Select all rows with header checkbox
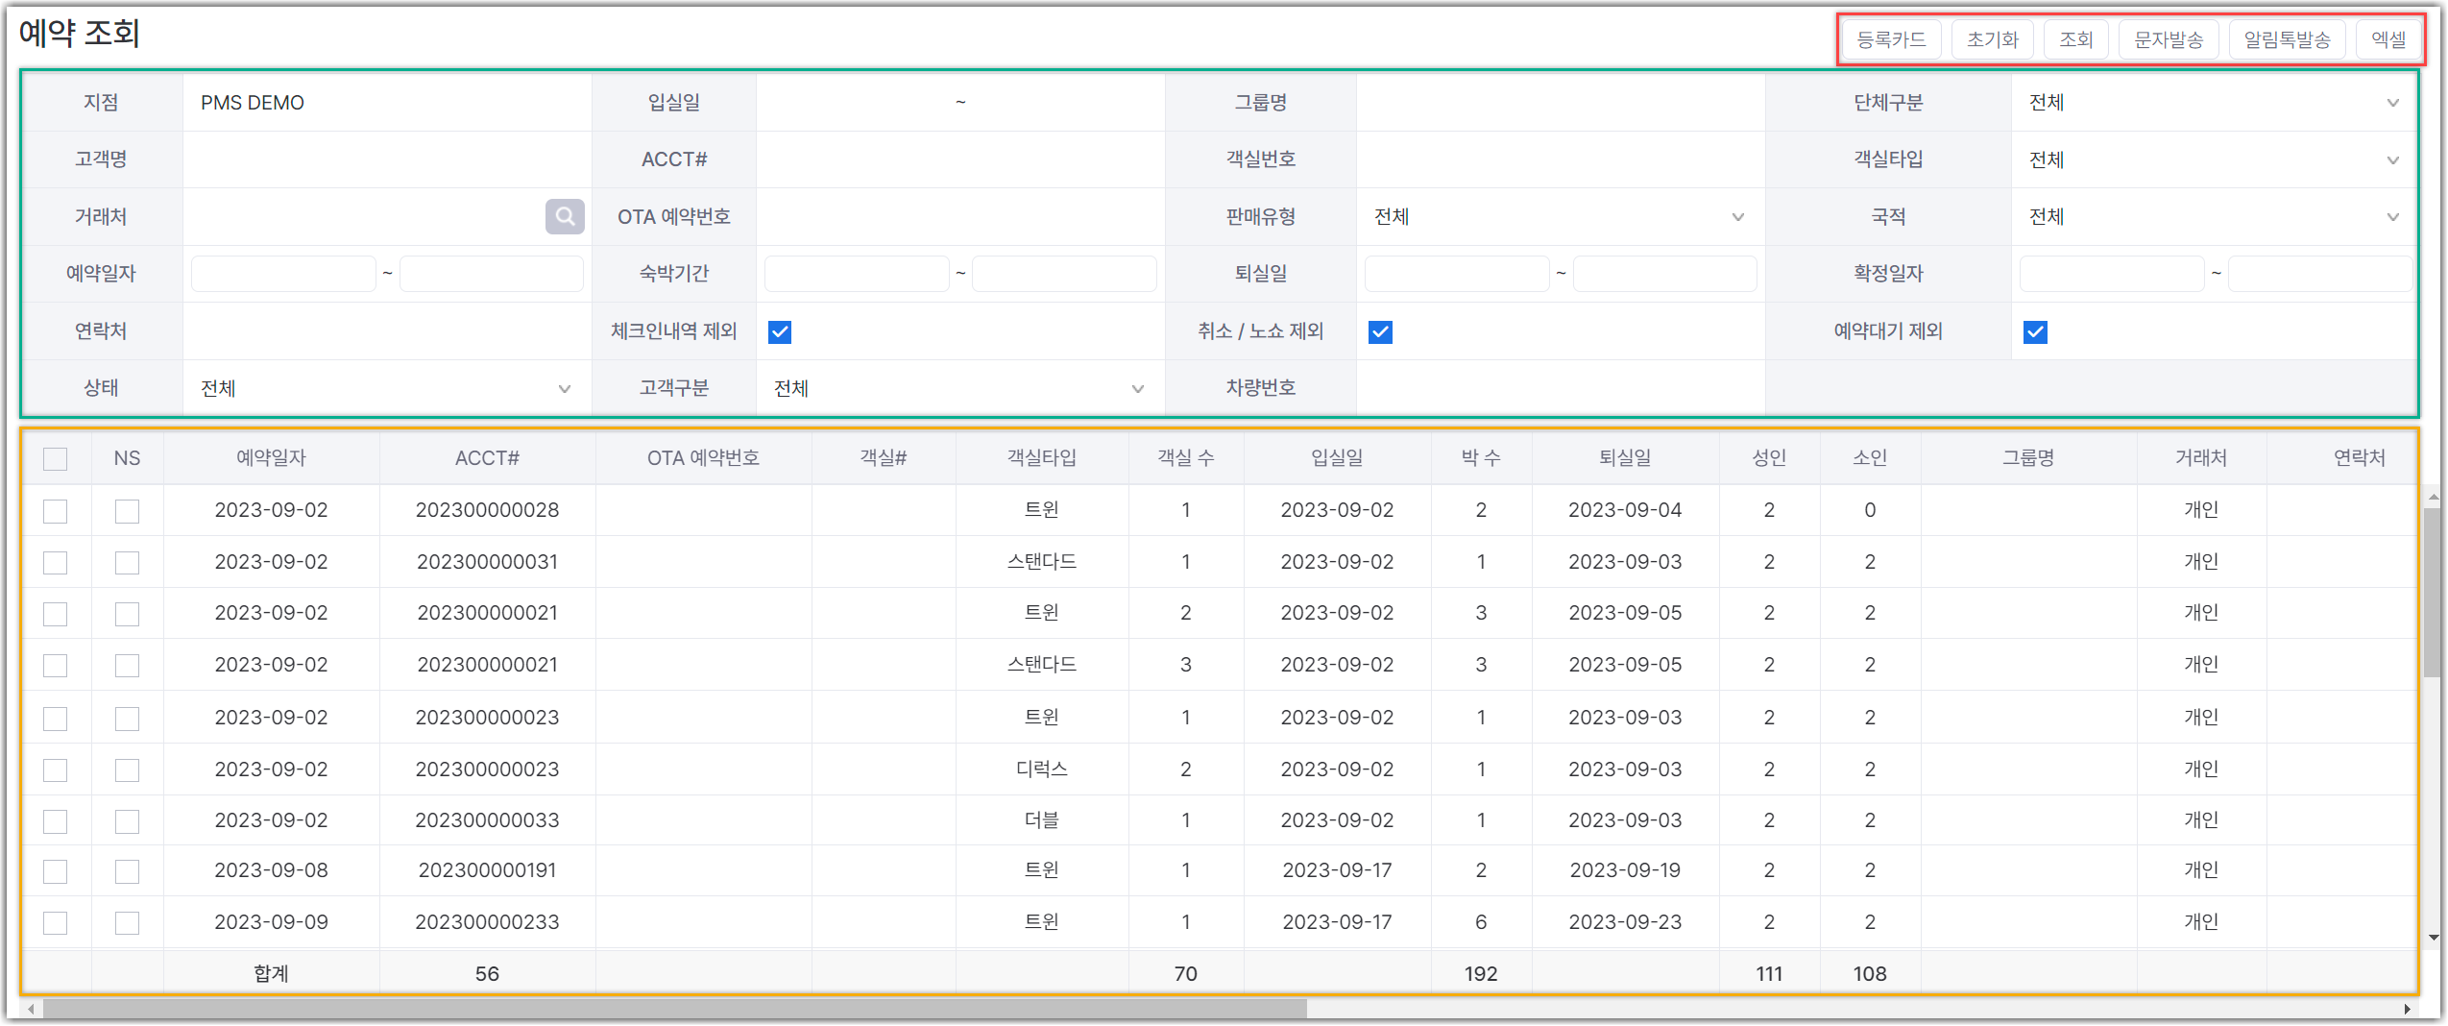The width and height of the screenshot is (2448, 1026). (56, 459)
